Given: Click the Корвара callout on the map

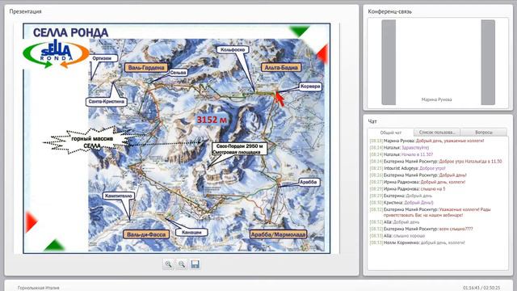Looking at the screenshot, I should point(310,86).
